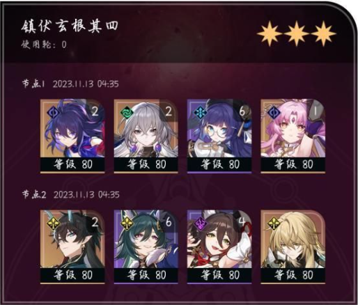358x305 pixels.
Task: Select the purple-haired Seele portrait
Action: [72, 128]
